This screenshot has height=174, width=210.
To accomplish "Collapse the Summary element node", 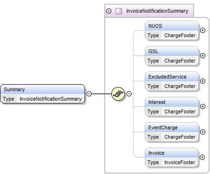I will pyautogui.click(x=89, y=94).
